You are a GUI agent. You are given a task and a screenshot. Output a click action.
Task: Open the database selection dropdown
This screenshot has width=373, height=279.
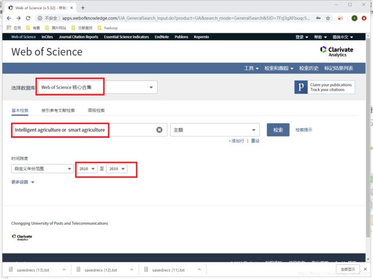click(98, 87)
